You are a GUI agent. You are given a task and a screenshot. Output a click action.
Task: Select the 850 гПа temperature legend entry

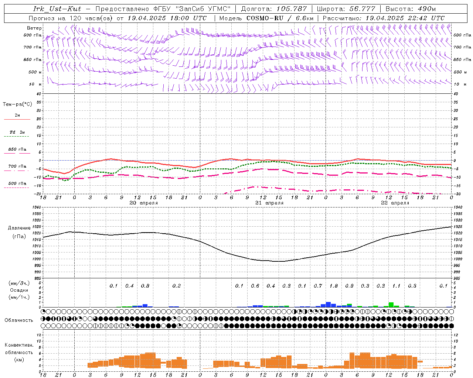click(17, 150)
